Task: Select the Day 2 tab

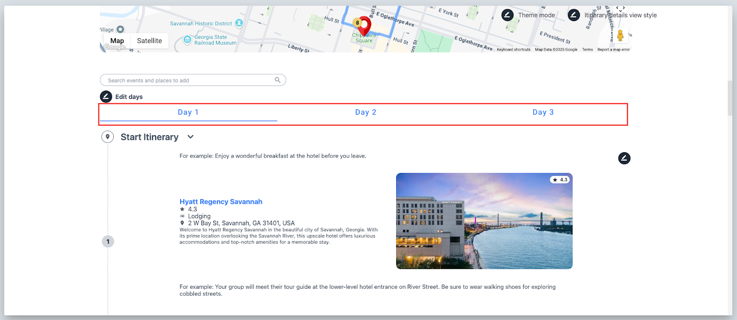Action: [366, 112]
